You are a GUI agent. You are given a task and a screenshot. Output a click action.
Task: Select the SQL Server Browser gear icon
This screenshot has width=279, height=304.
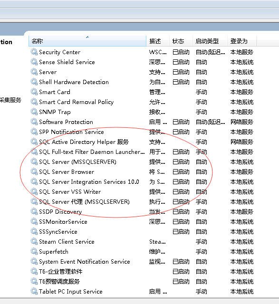[34, 172]
